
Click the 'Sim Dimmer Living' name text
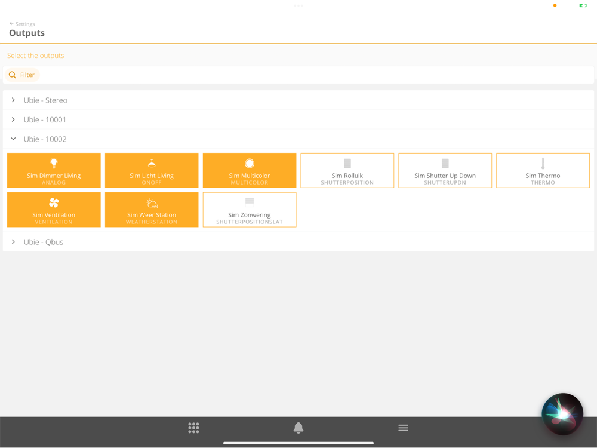point(54,176)
